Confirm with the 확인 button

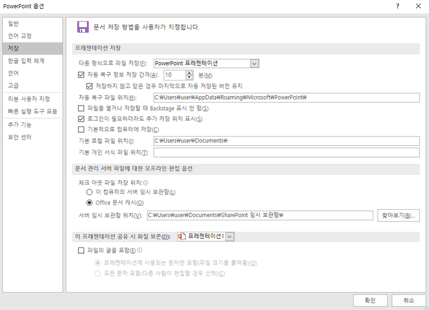coord(370,300)
